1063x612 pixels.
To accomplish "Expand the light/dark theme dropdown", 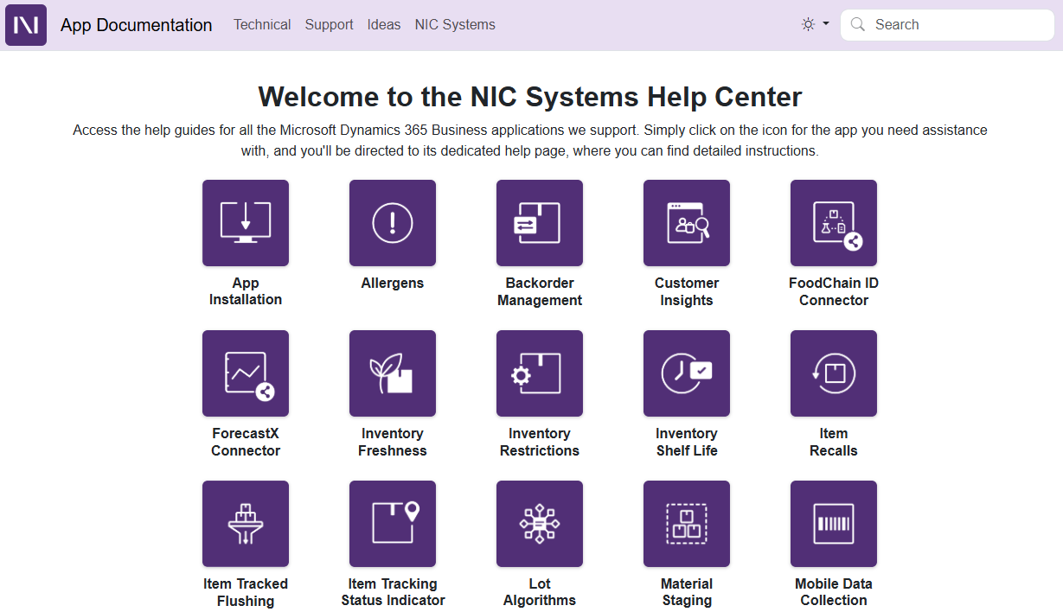I will coord(815,24).
